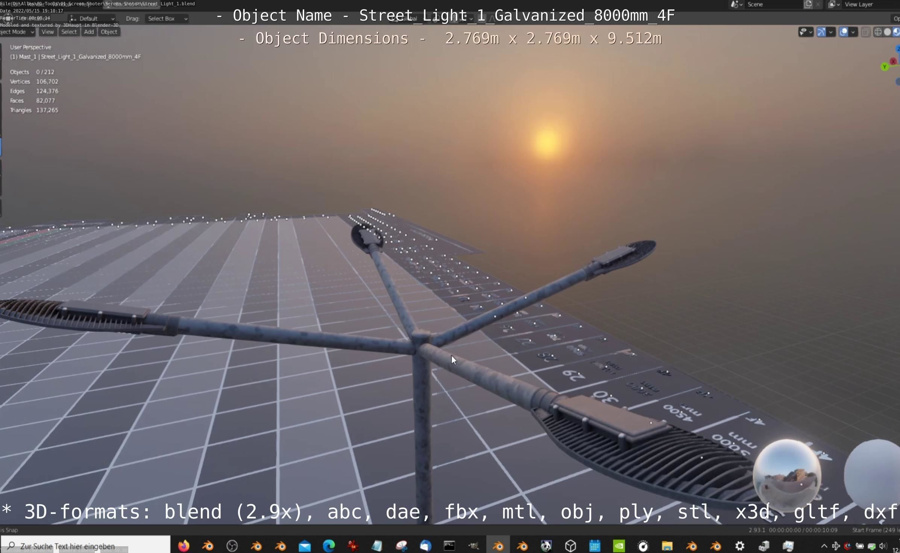Open the panda icon app on taskbar
This screenshot has height=553, width=900.
coord(546,545)
